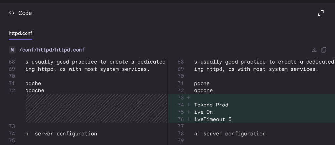Click plus marker on added line 76
Viewport: 335px width, 145px height.
click(x=188, y=119)
